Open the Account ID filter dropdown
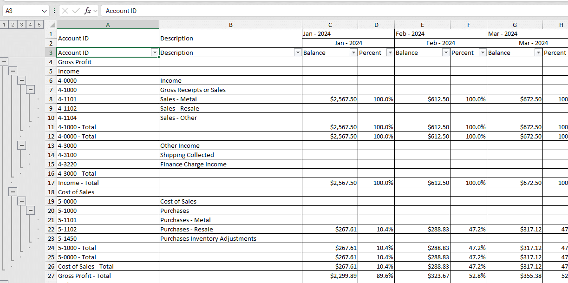This screenshot has height=283, width=568. click(155, 53)
